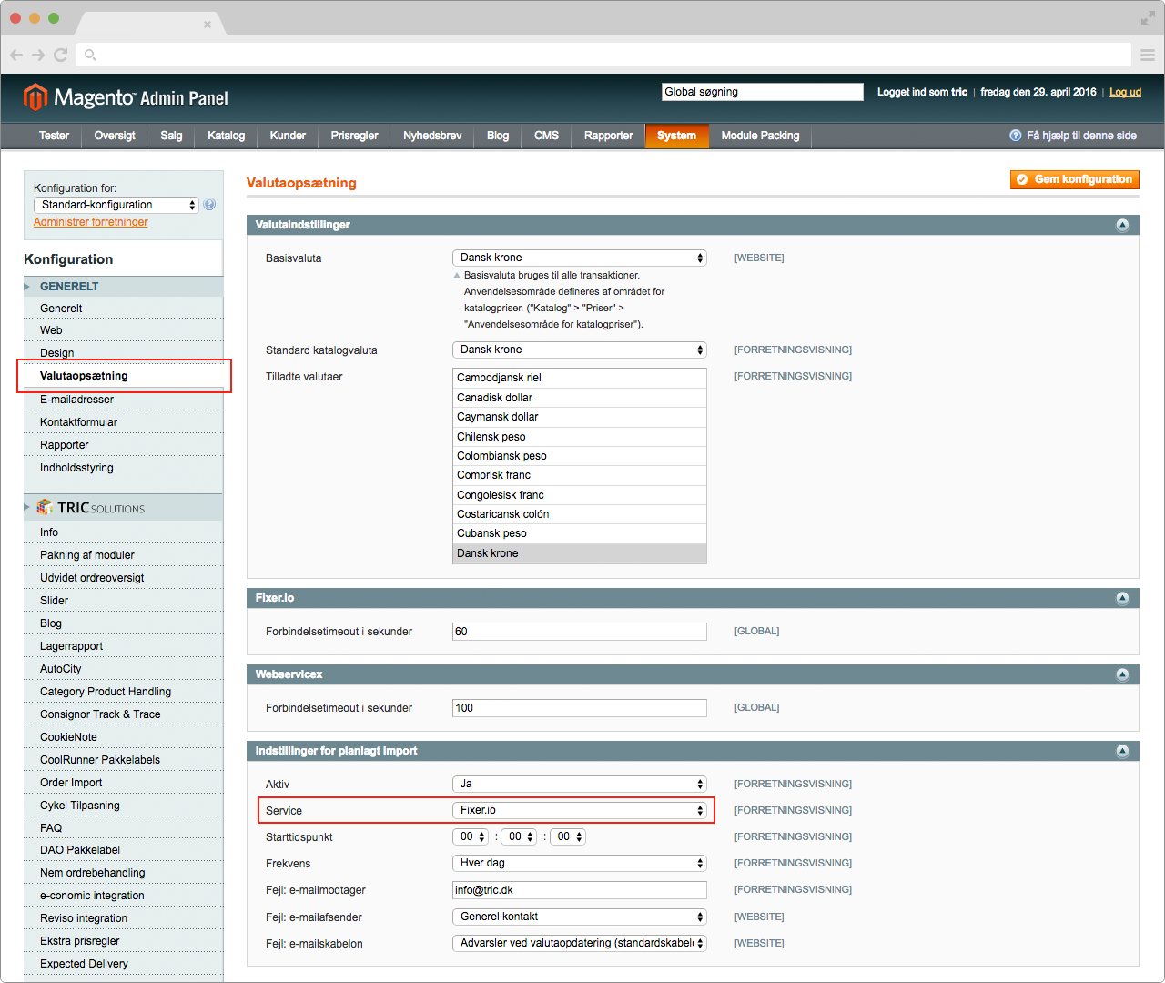
Task: Click the Gem konfiguration button
Action: (x=1075, y=179)
